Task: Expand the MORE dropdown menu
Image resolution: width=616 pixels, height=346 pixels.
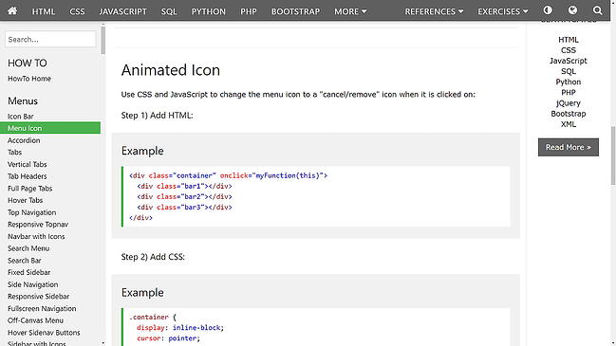Action: click(350, 11)
